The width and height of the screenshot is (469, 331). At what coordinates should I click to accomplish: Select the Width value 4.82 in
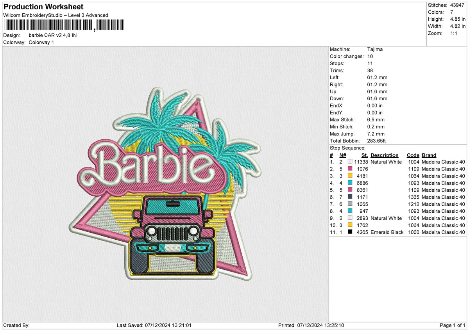coord(458,26)
